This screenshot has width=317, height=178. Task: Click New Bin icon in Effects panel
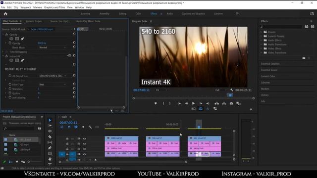[304, 58]
